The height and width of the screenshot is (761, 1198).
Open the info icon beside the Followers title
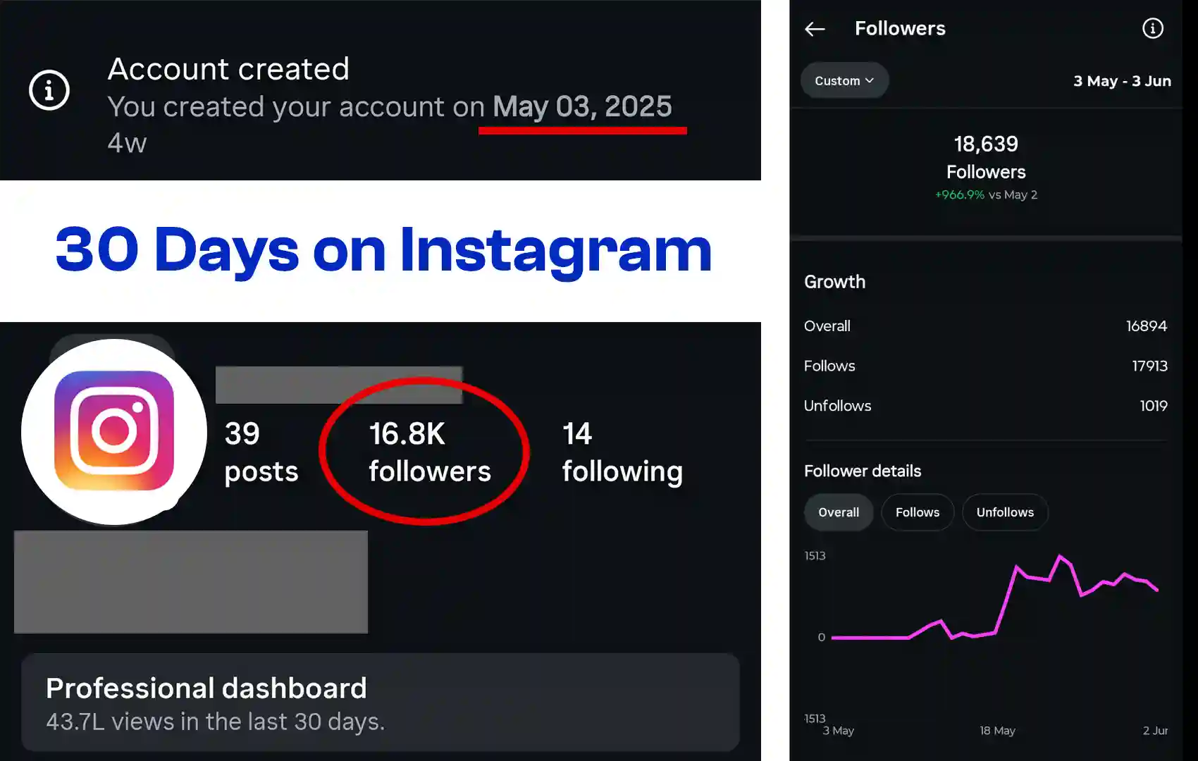[x=1152, y=28]
